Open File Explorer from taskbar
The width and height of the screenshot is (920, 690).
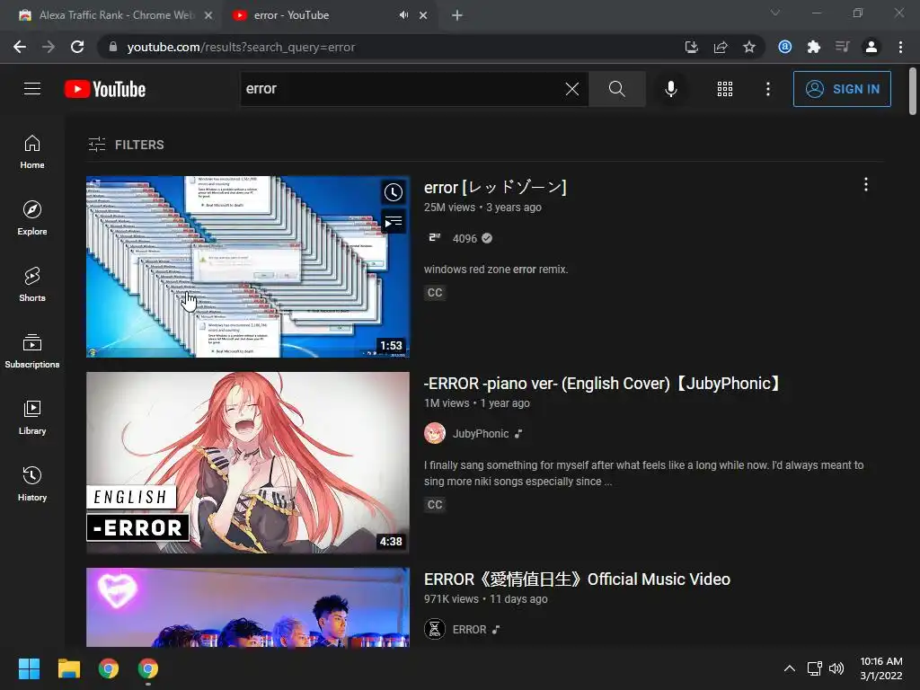click(68, 668)
